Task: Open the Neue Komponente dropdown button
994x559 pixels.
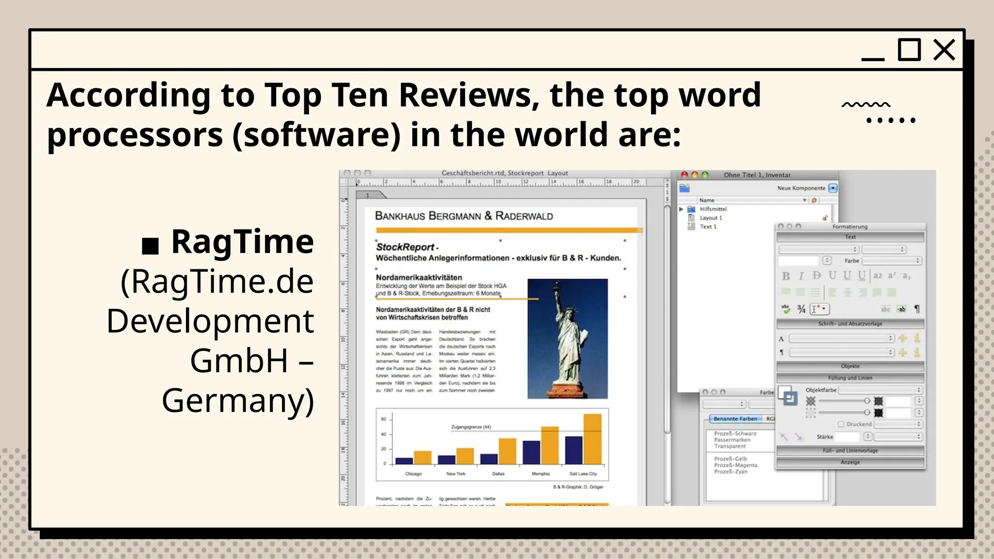Action: click(833, 188)
